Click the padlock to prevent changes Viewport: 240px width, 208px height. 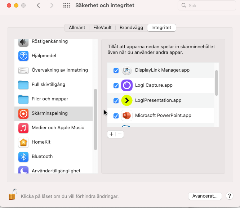(x=13, y=195)
